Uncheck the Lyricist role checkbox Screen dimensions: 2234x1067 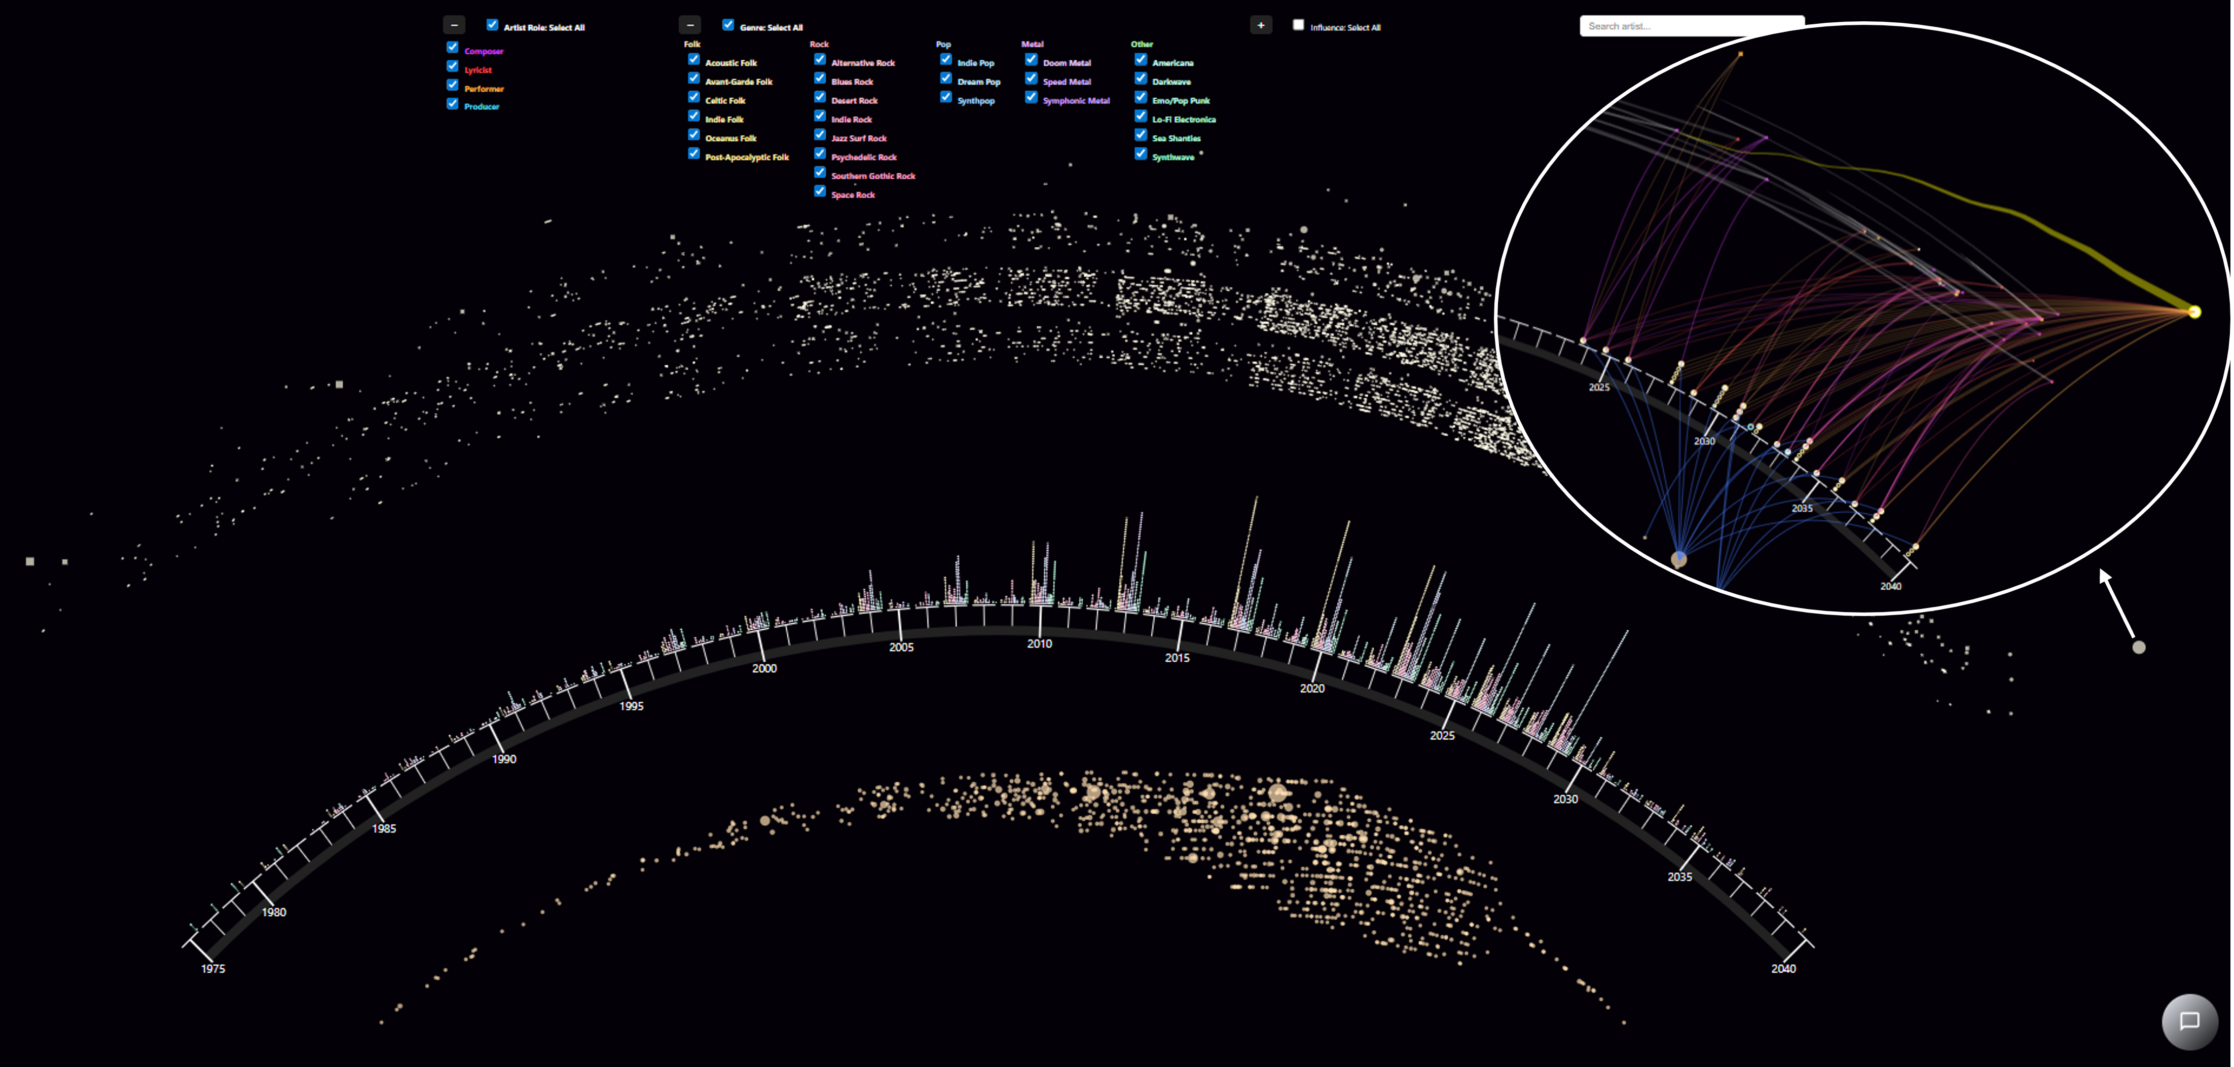[x=452, y=67]
